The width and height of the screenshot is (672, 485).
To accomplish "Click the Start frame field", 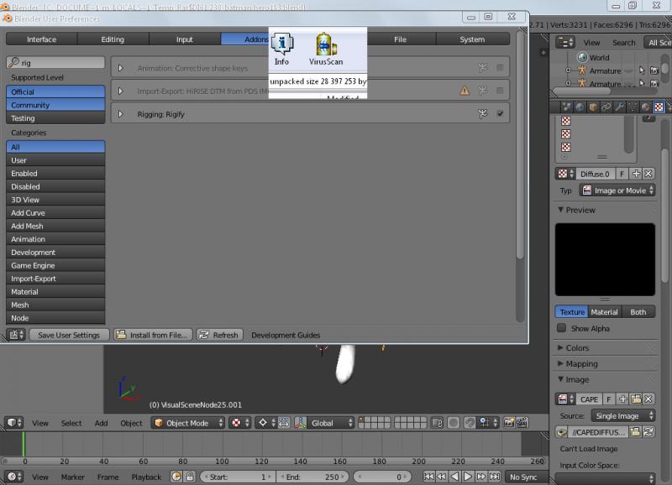I will [x=237, y=477].
